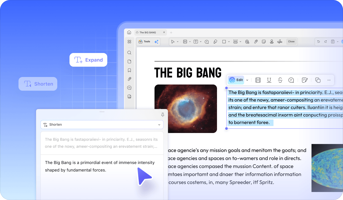Click the cosmic background map image
The height and width of the screenshot is (200, 343).
click(327, 168)
